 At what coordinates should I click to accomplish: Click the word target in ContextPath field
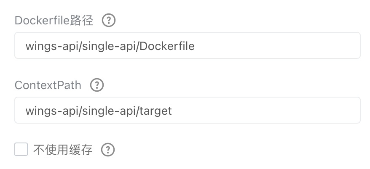click(x=156, y=111)
